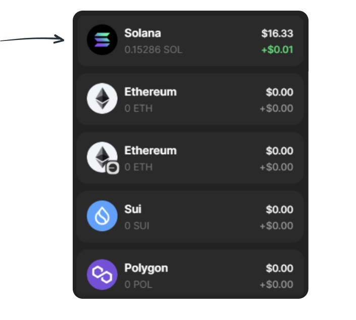Click the 0.15286 SOL amount text

[x=153, y=50]
